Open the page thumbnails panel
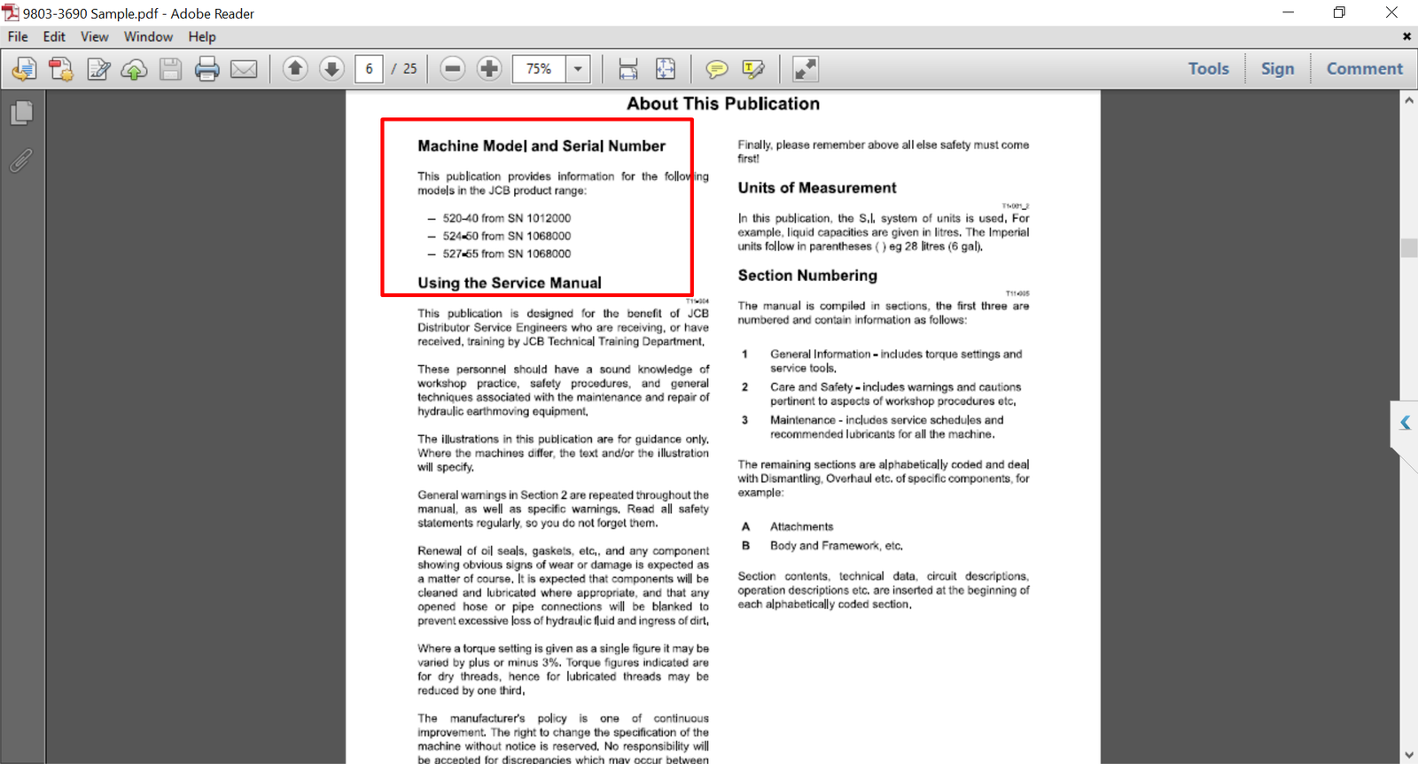 pyautogui.click(x=21, y=113)
